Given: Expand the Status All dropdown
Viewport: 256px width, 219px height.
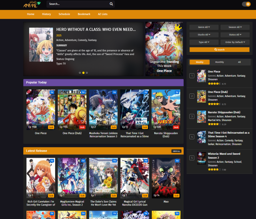Looking at the screenshot, I should click(235, 34).
